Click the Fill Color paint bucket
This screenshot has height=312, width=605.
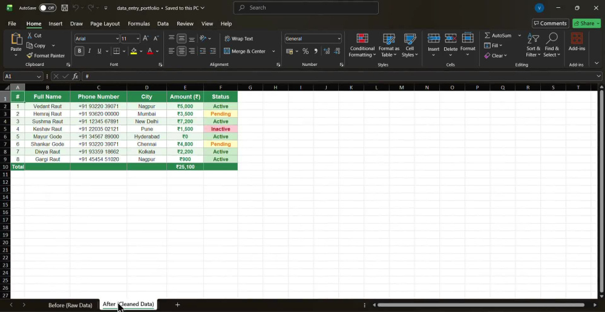(134, 51)
